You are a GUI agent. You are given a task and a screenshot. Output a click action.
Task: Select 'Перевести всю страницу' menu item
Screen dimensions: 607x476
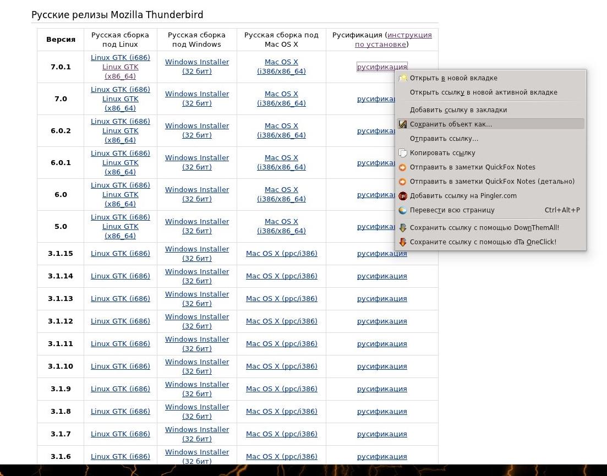point(490,210)
